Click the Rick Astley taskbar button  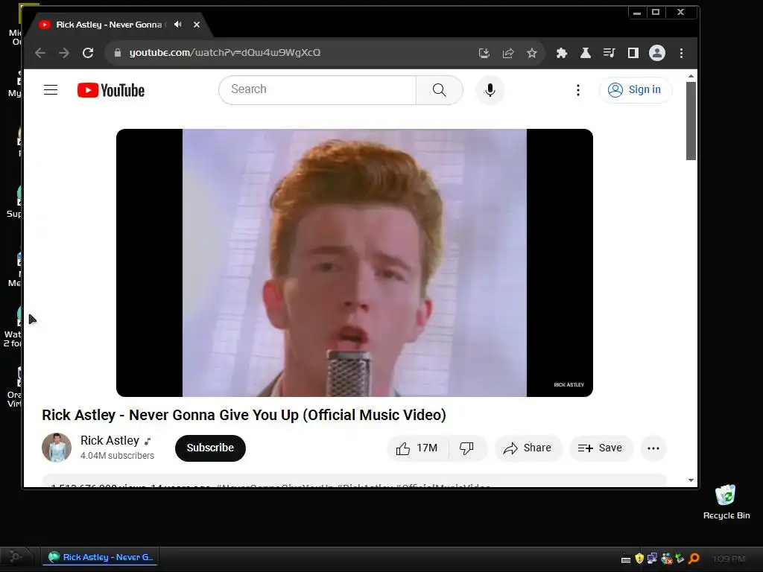click(x=101, y=557)
